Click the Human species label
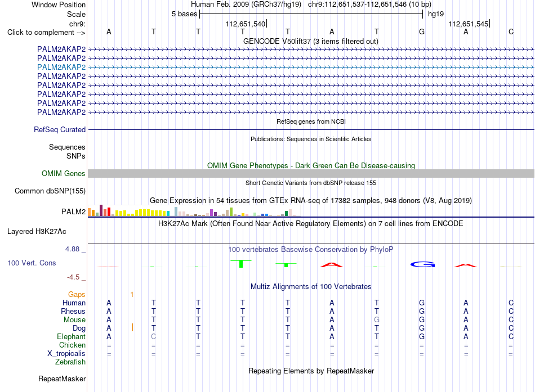Image resolution: width=535 pixels, height=392 pixels. (74, 303)
